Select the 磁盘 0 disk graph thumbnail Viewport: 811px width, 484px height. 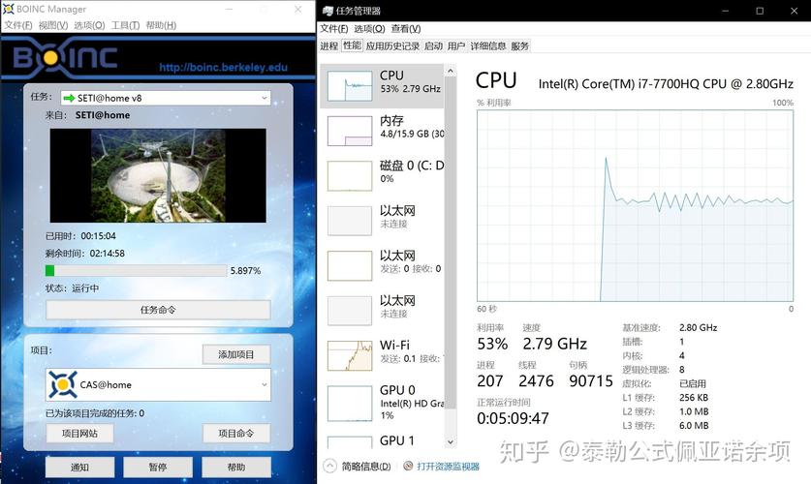tap(350, 175)
